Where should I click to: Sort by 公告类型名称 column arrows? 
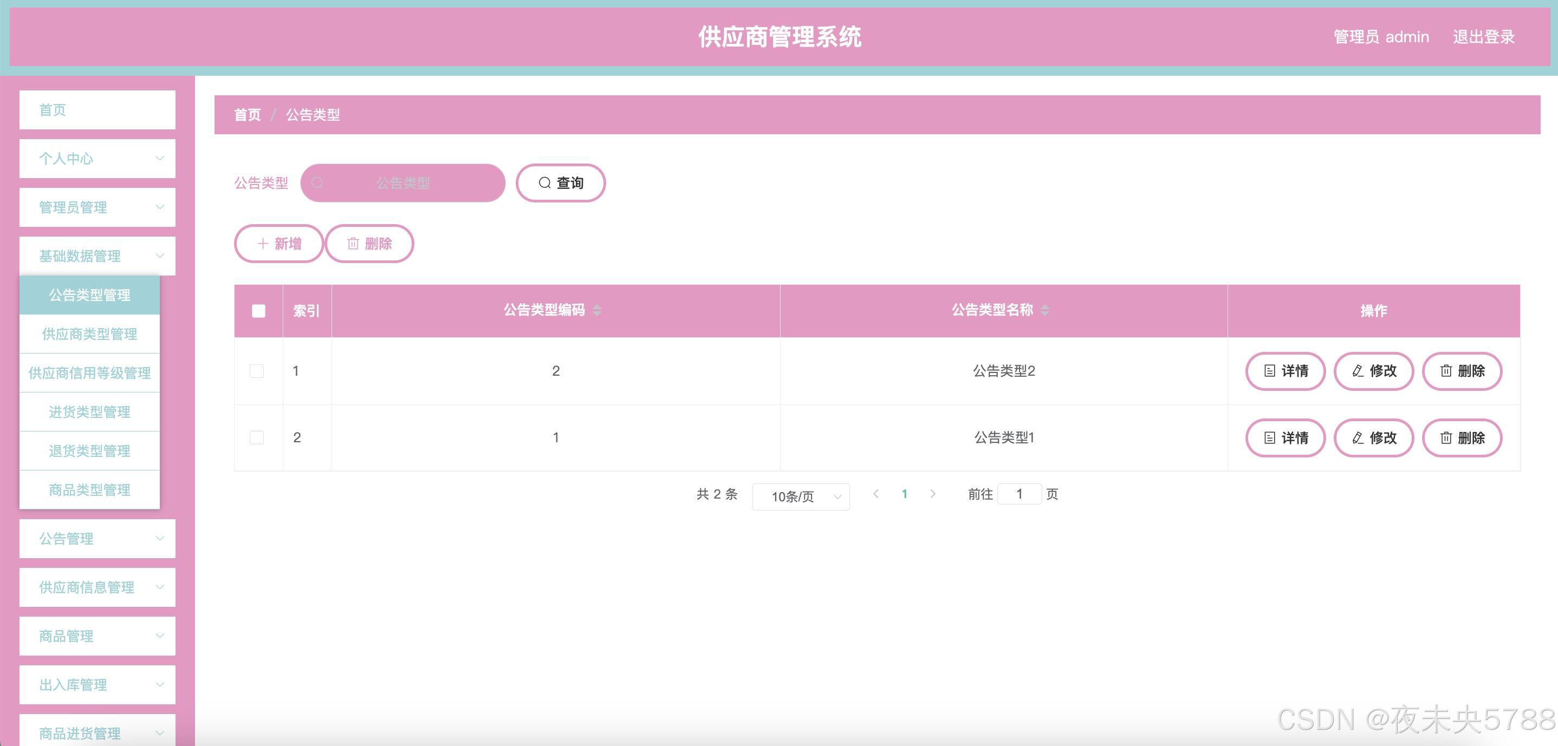coord(1044,310)
